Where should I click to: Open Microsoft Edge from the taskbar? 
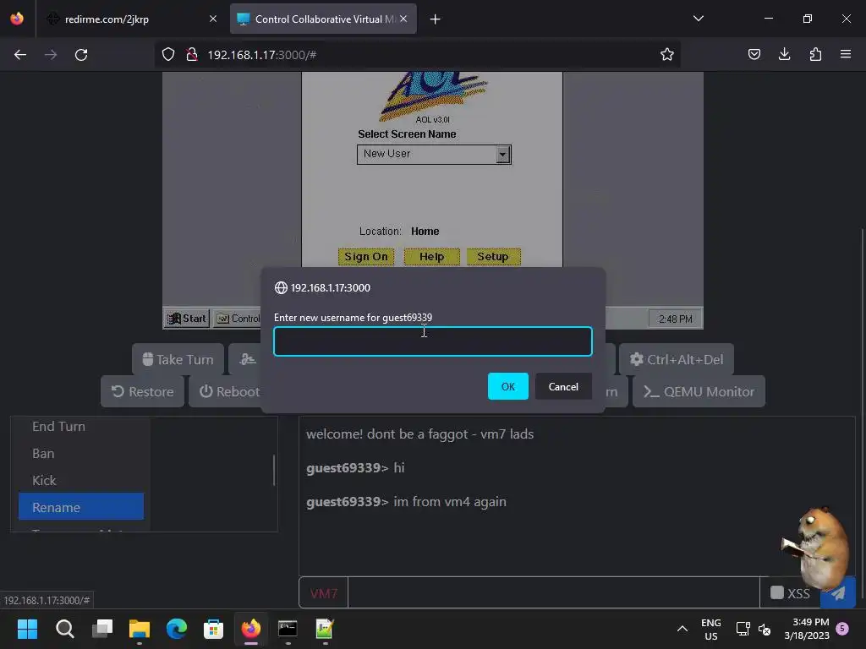click(x=177, y=629)
